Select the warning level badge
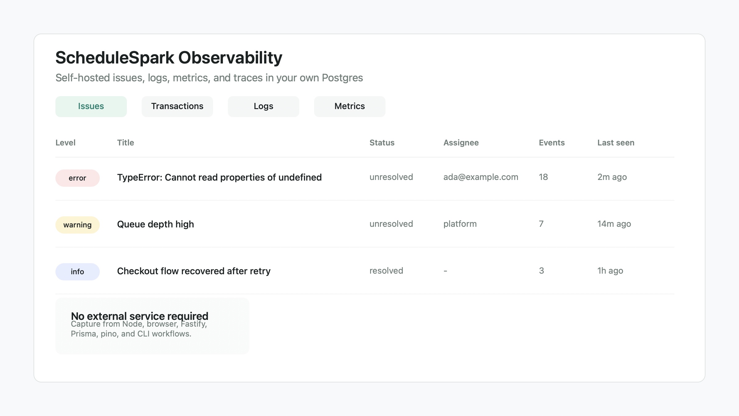The width and height of the screenshot is (739, 416). (77, 225)
